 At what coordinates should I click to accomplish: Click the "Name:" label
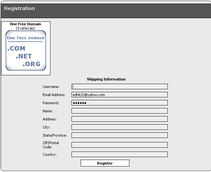pos(48,111)
